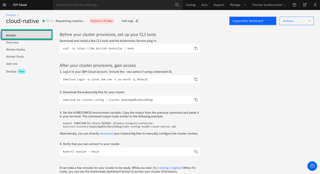Open Support in top navigation
Image resolution: width=320 pixels, height=174 pixels.
click(x=219, y=5)
